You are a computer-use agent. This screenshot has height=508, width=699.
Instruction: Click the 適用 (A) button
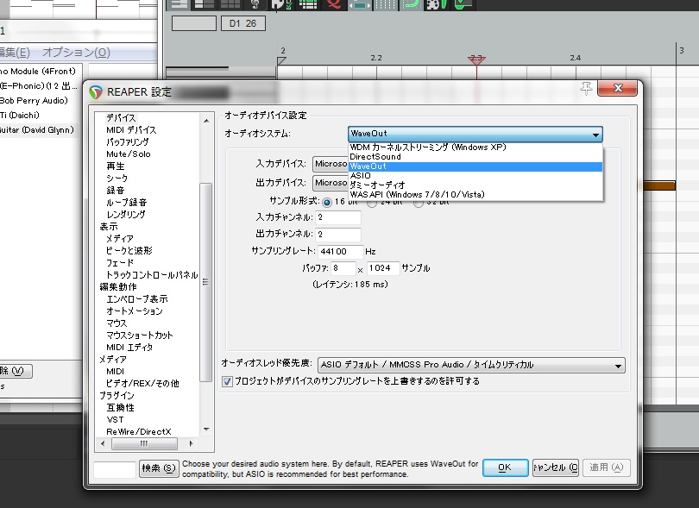tap(607, 467)
